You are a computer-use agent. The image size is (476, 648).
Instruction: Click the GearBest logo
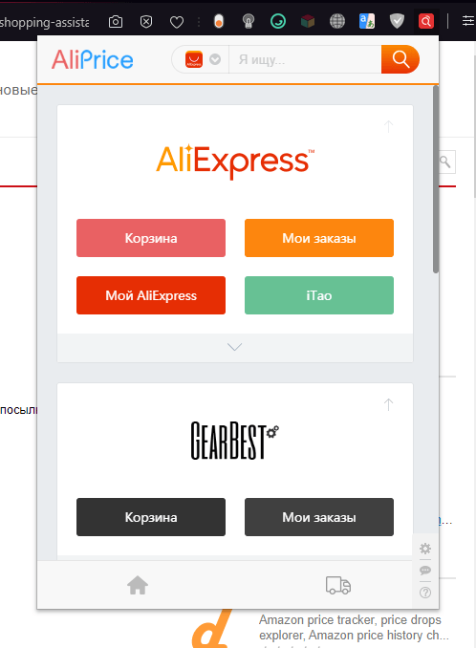coord(235,441)
